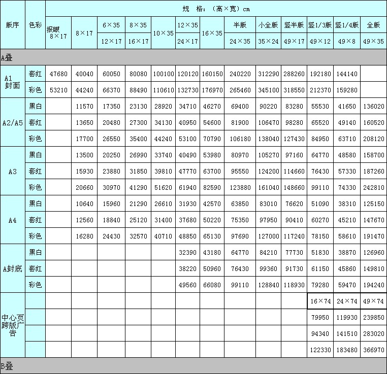Viewport: 387px width, 374px height.
Task: Select the 24×17 size header
Action: pos(187,41)
